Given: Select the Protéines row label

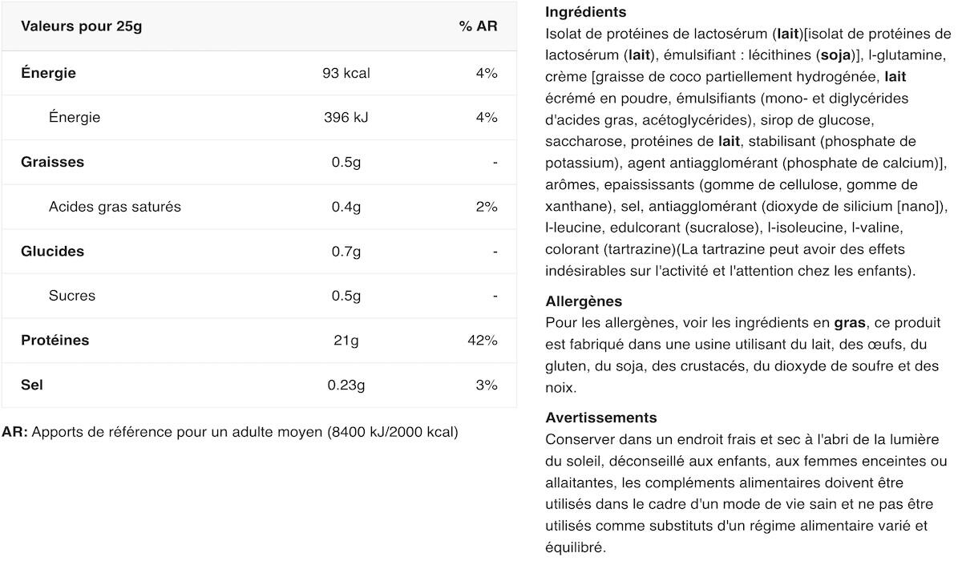Looking at the screenshot, I should pos(55,340).
